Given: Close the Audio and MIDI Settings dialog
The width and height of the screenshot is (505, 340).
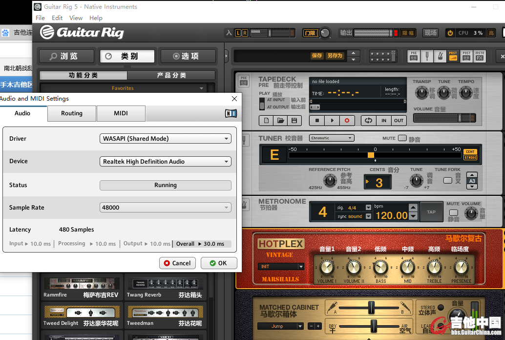Looking at the screenshot, I should [x=234, y=99].
